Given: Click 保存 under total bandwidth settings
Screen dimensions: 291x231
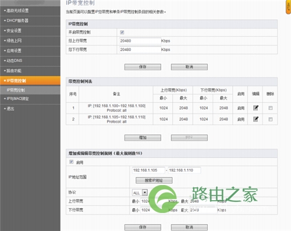Looking at the screenshot, I should tap(143, 67).
